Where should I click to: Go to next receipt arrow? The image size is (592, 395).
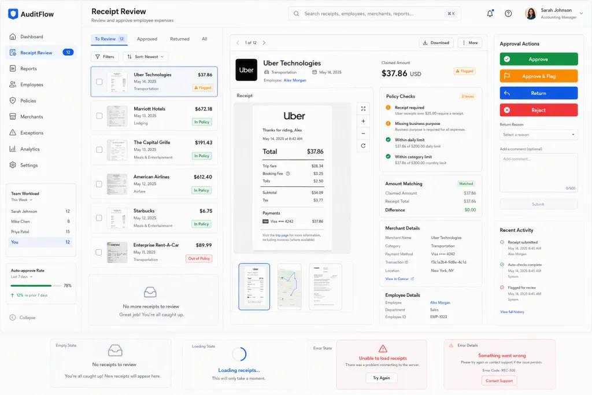tap(264, 43)
